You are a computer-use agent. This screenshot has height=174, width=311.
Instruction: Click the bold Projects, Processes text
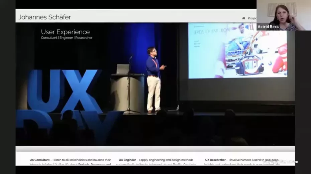click(97, 164)
